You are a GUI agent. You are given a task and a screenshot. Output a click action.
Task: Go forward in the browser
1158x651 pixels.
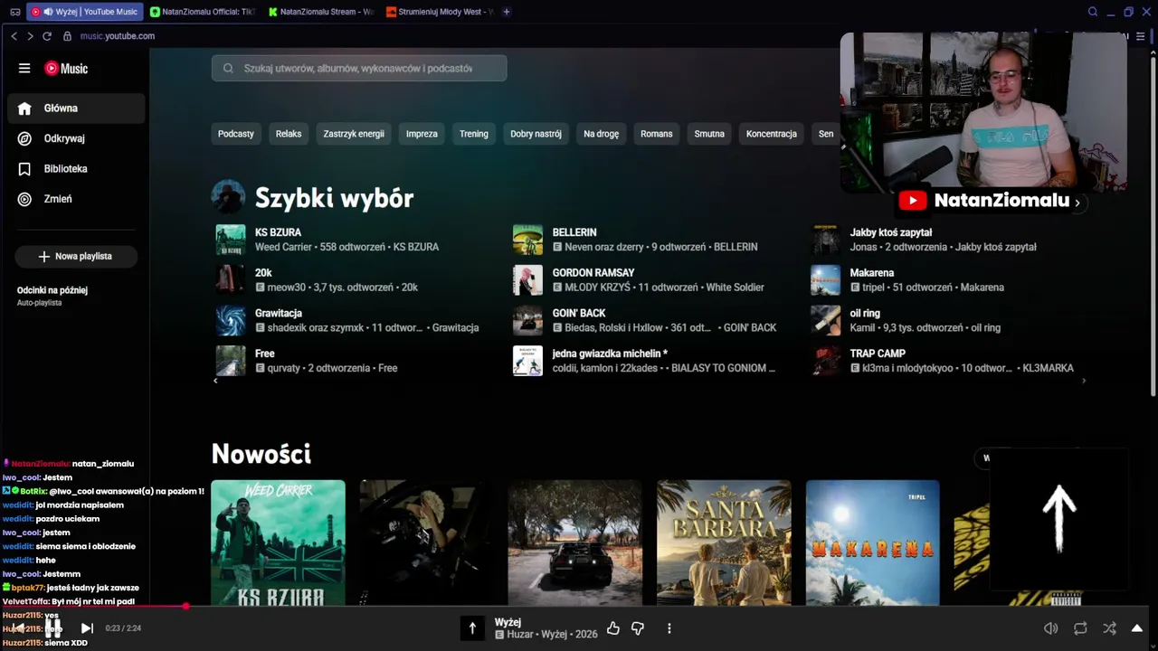(x=30, y=36)
